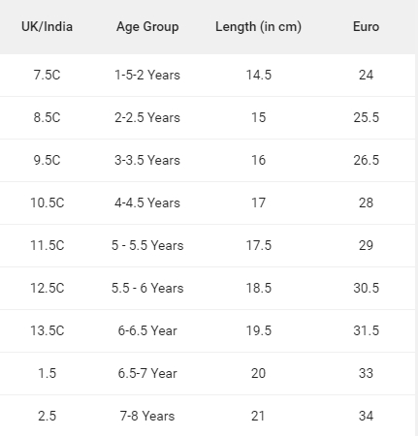Click the Length (in cm) header
Image resolution: width=418 pixels, height=436 pixels.
tap(259, 27)
